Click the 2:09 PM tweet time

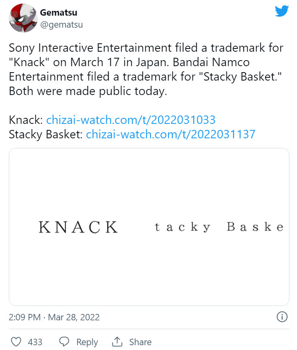(x=24, y=318)
